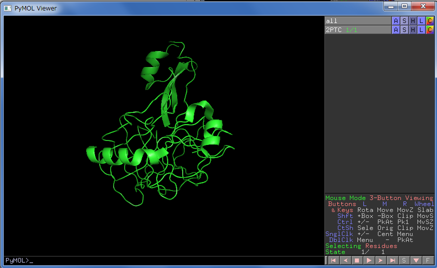Screen dimensions: 437x268
Task: Advance forward one frame
Action: [380, 260]
